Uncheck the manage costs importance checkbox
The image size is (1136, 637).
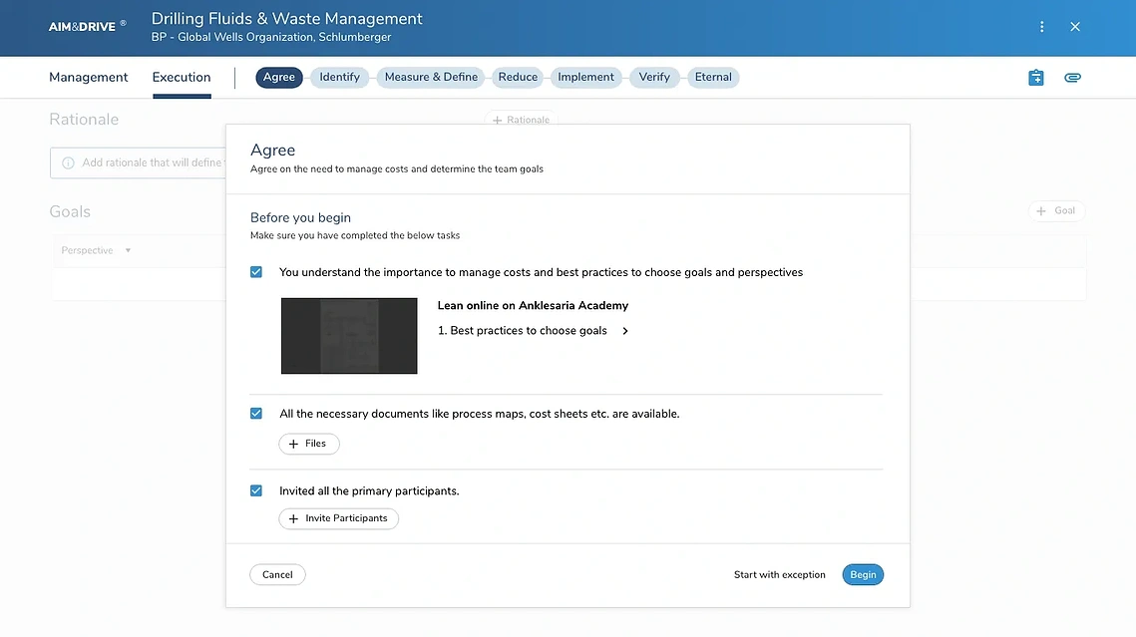(256, 272)
